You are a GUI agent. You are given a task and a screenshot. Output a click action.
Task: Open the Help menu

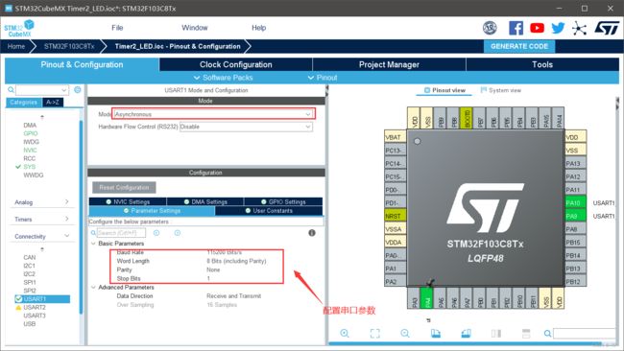click(x=258, y=28)
